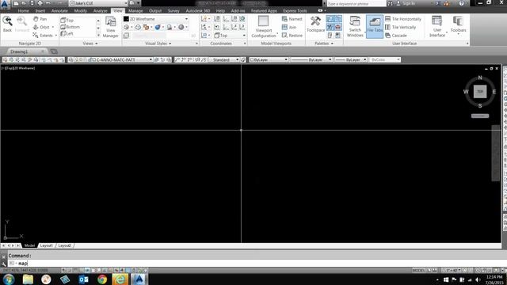Click the TOP face of the ViewCube

click(x=480, y=92)
